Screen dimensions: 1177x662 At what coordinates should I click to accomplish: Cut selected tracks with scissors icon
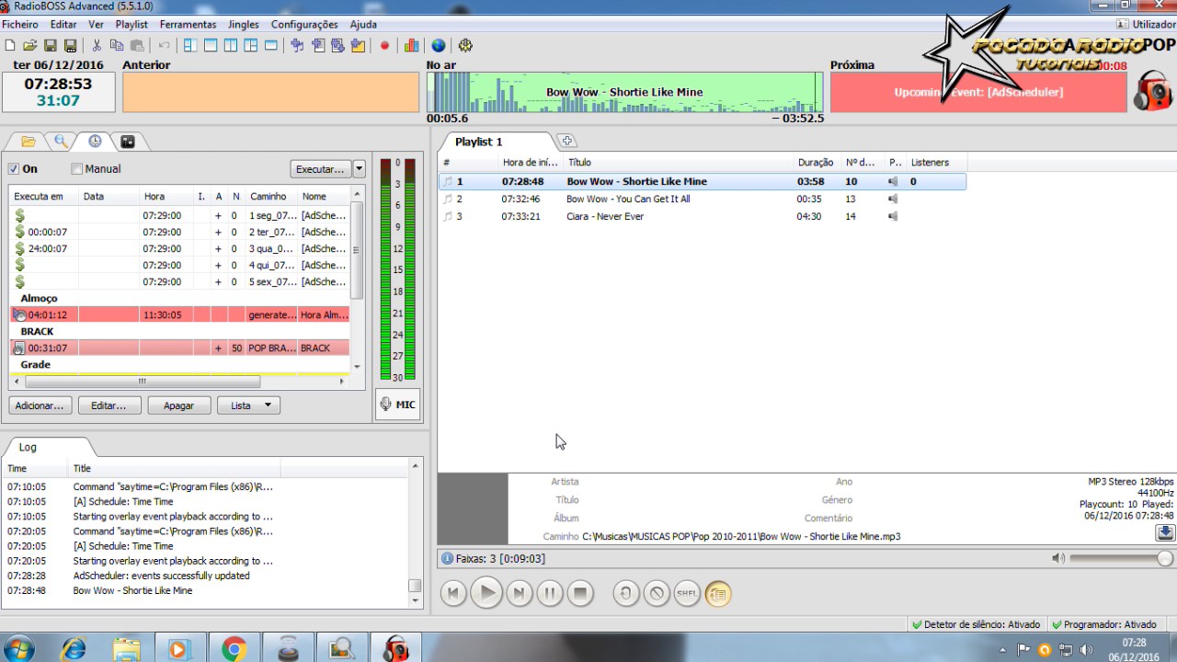[x=97, y=45]
